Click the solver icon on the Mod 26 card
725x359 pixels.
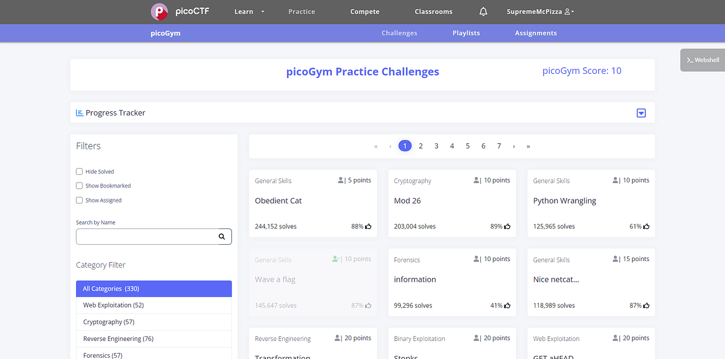tap(475, 180)
